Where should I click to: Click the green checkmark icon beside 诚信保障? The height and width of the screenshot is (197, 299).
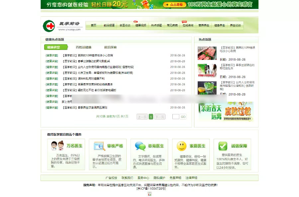click(223, 146)
